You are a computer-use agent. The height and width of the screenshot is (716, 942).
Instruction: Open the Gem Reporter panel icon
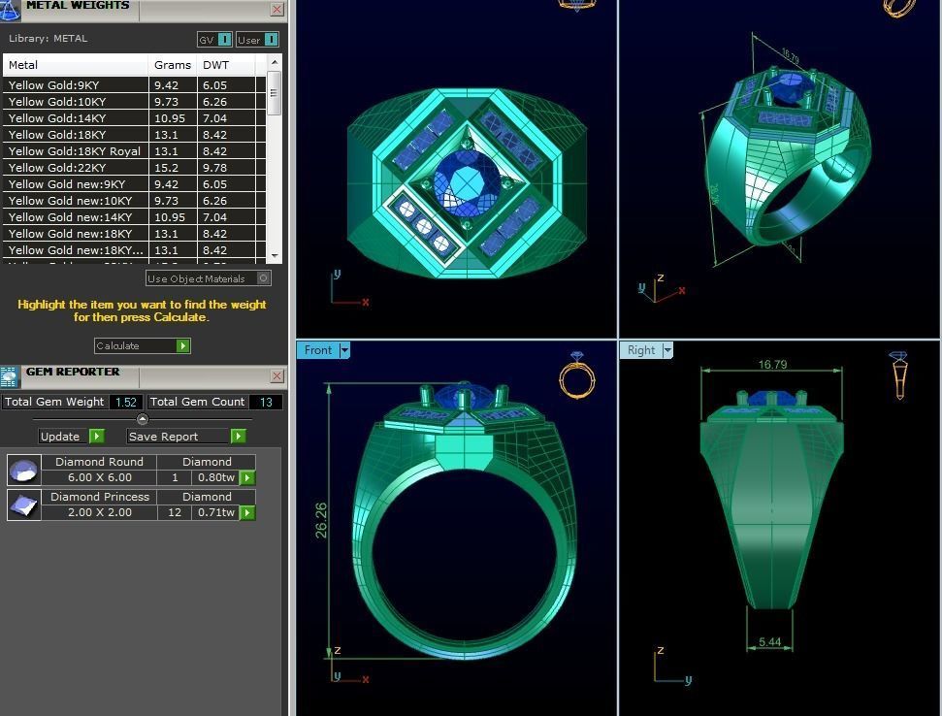[x=9, y=376]
